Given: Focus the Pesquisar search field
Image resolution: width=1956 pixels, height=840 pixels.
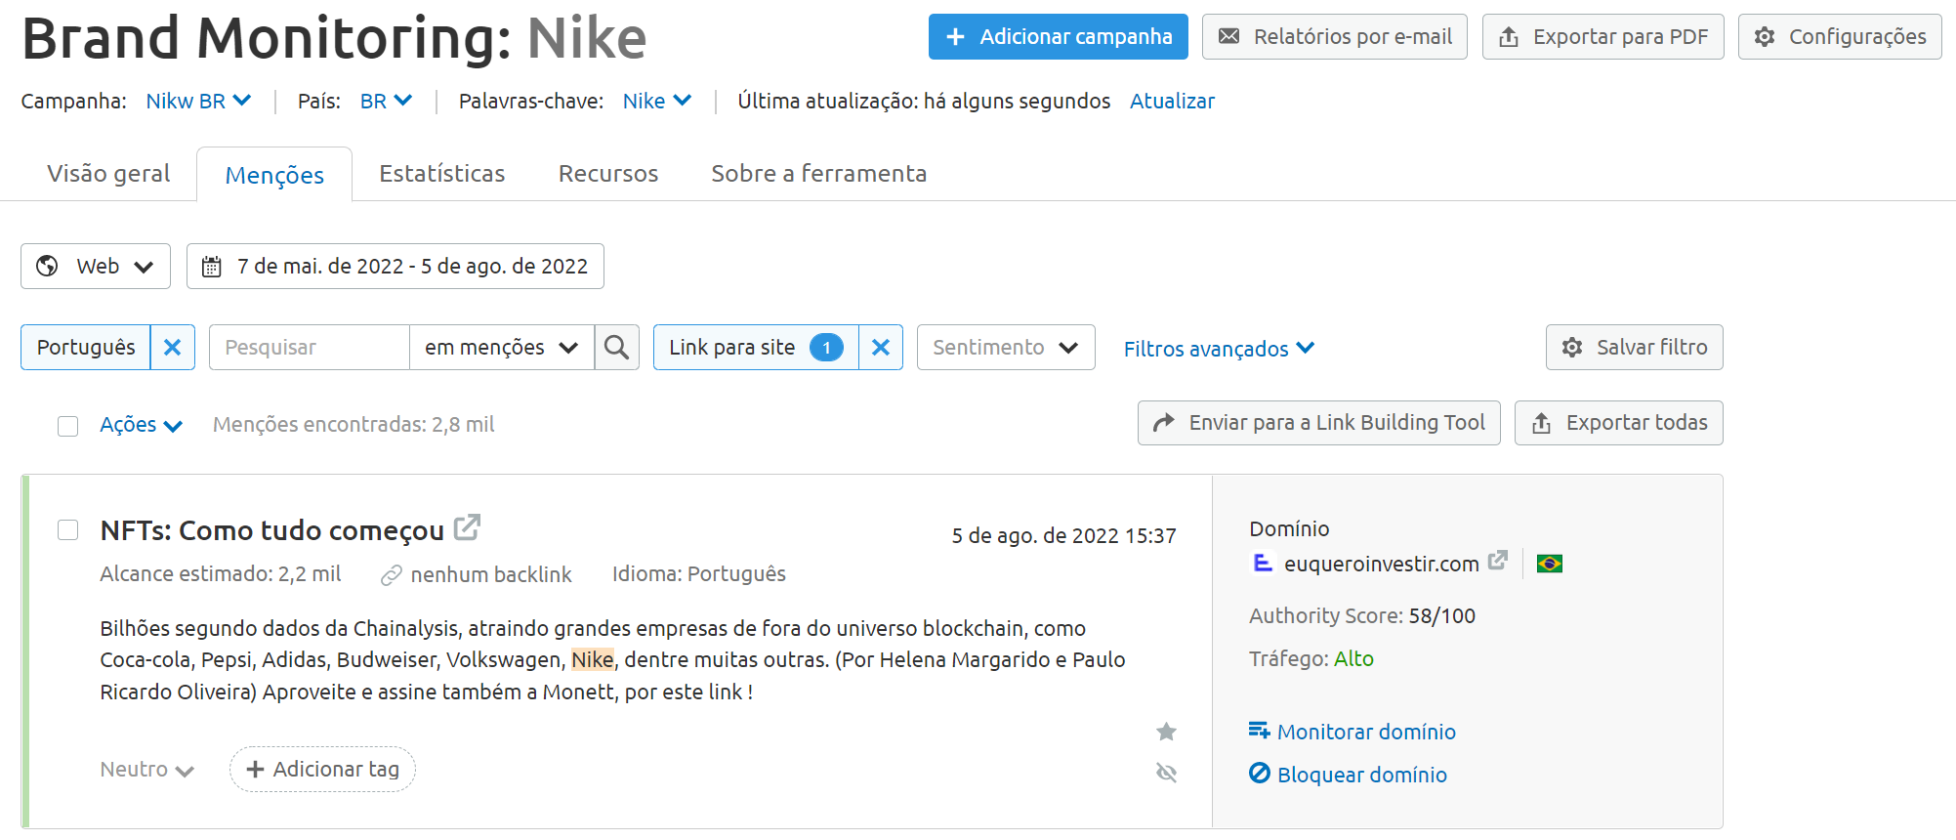Looking at the screenshot, I should (310, 348).
